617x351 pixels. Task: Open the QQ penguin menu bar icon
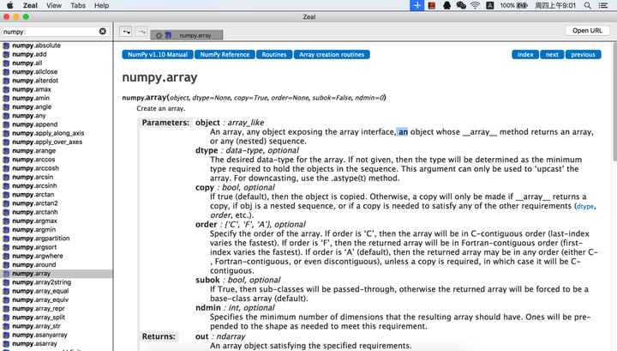pyautogui.click(x=446, y=5)
